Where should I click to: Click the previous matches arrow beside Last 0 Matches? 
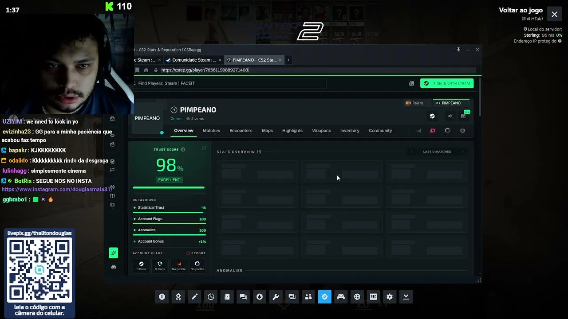(x=412, y=152)
